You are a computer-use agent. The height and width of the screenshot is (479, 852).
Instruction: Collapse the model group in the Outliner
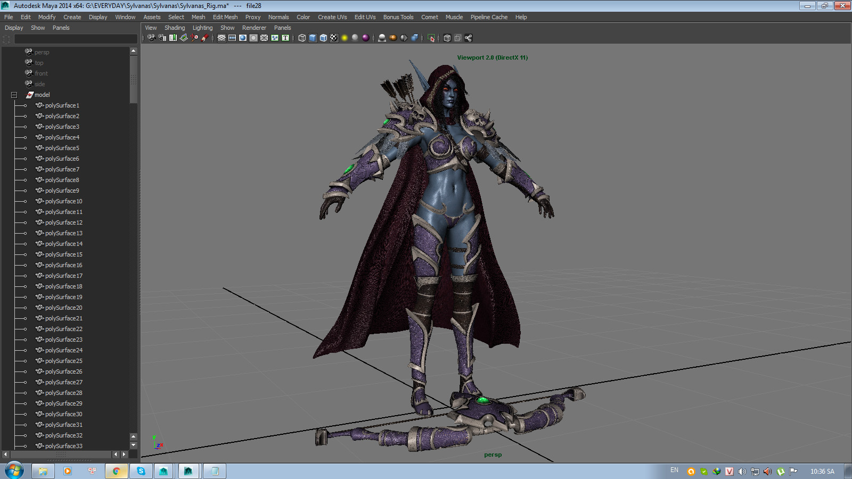13,94
